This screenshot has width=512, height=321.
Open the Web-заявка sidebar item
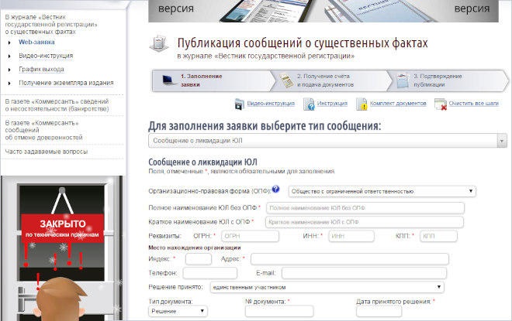36,42
